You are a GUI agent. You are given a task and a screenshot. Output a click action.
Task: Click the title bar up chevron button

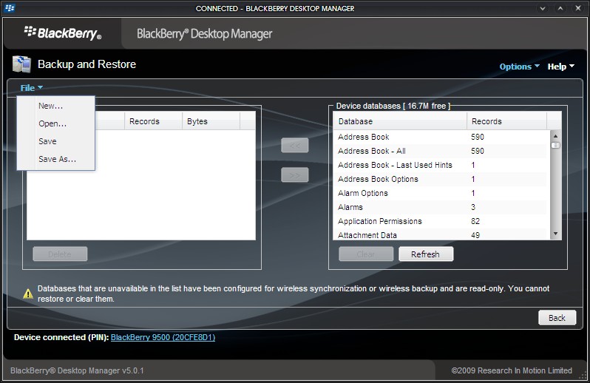(x=560, y=8)
